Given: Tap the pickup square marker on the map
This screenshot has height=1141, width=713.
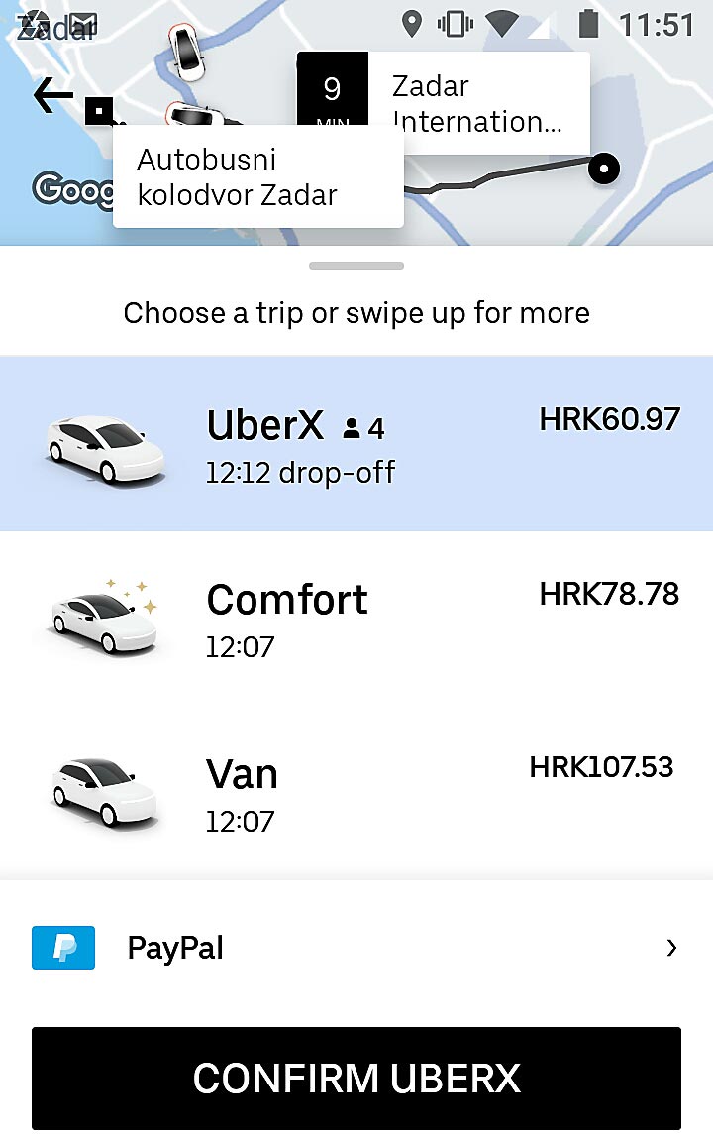Looking at the screenshot, I should click(99, 110).
